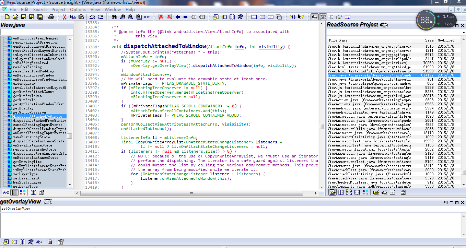
Task: Select getWindowToken in symbol list
Action: coord(27,96)
